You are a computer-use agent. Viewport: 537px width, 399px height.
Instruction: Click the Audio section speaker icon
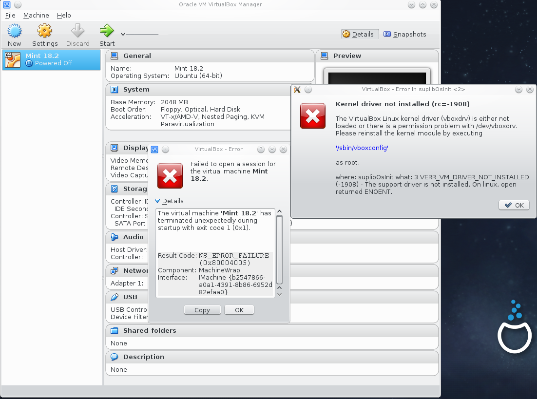(x=115, y=237)
